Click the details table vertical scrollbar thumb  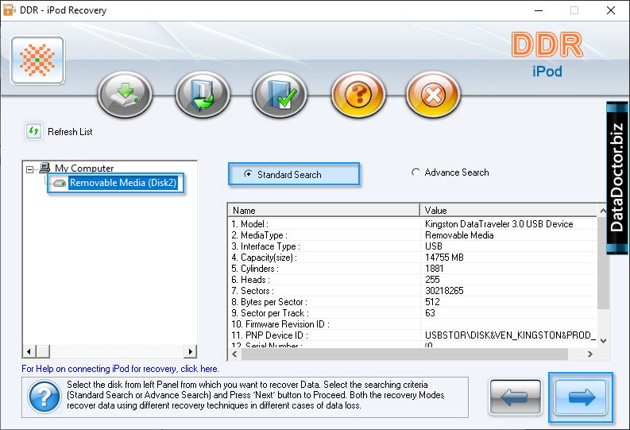603,263
